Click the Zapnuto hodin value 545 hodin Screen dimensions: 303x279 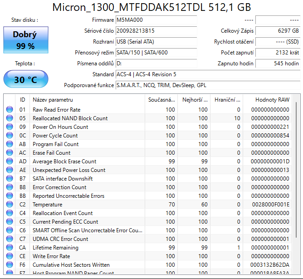[278, 64]
